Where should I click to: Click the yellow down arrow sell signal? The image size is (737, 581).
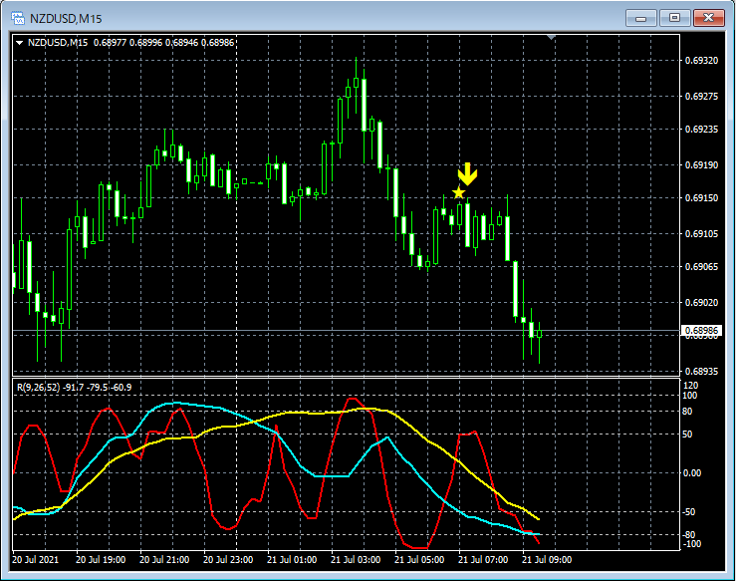467,174
